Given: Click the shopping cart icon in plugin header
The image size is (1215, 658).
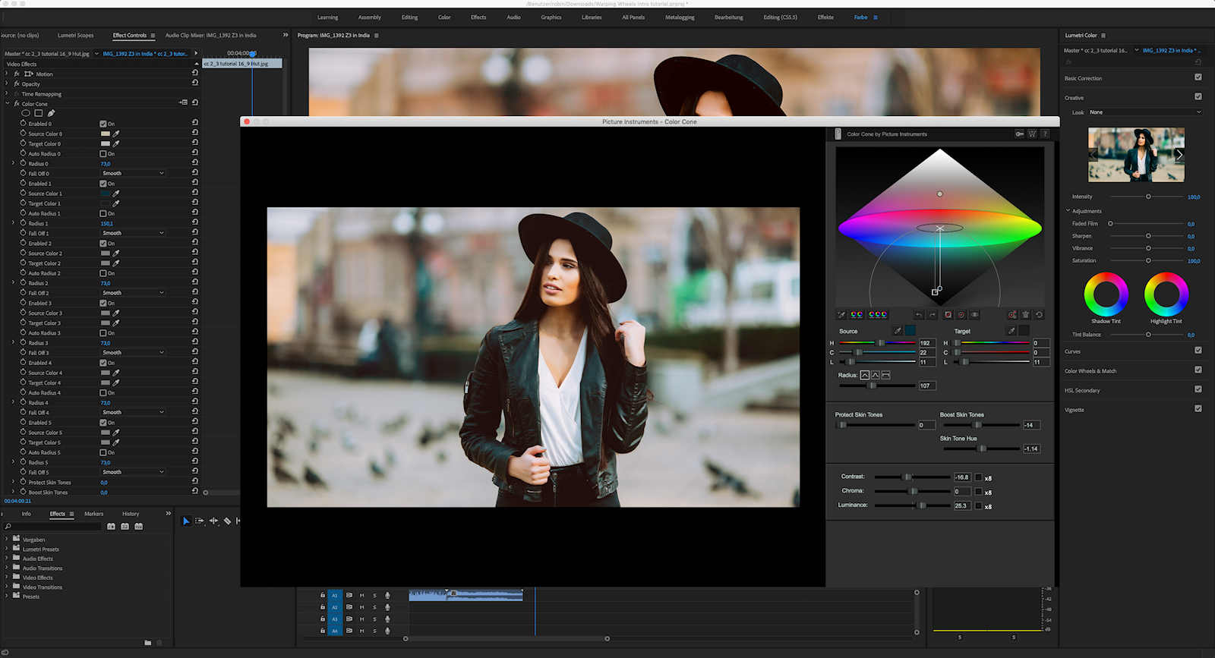Looking at the screenshot, I should (x=1032, y=134).
